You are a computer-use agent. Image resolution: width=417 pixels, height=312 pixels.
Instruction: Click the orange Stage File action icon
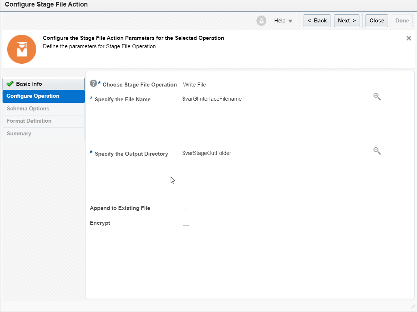22,49
